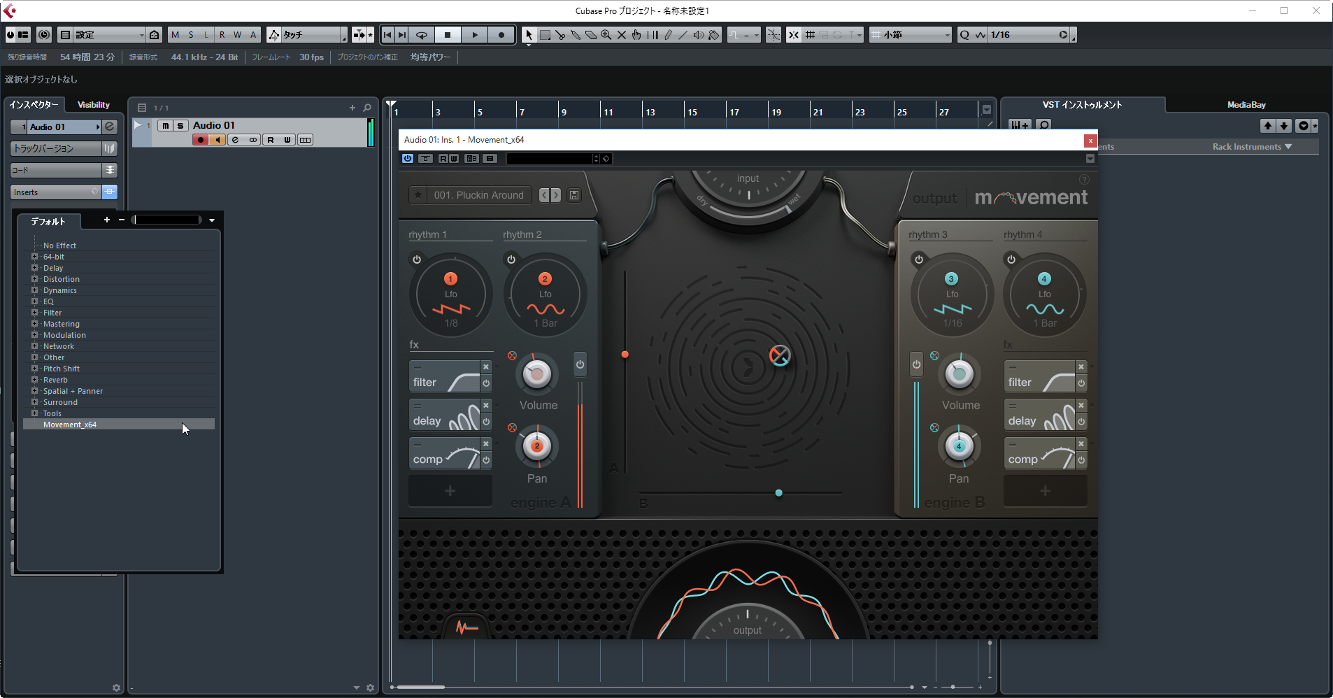Select the hand Comp tool

pos(636,34)
